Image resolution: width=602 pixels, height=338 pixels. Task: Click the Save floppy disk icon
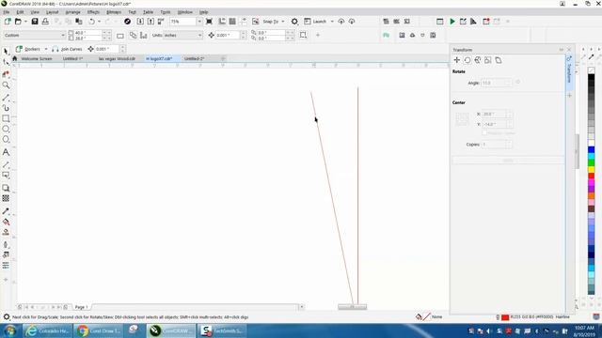(x=35, y=22)
